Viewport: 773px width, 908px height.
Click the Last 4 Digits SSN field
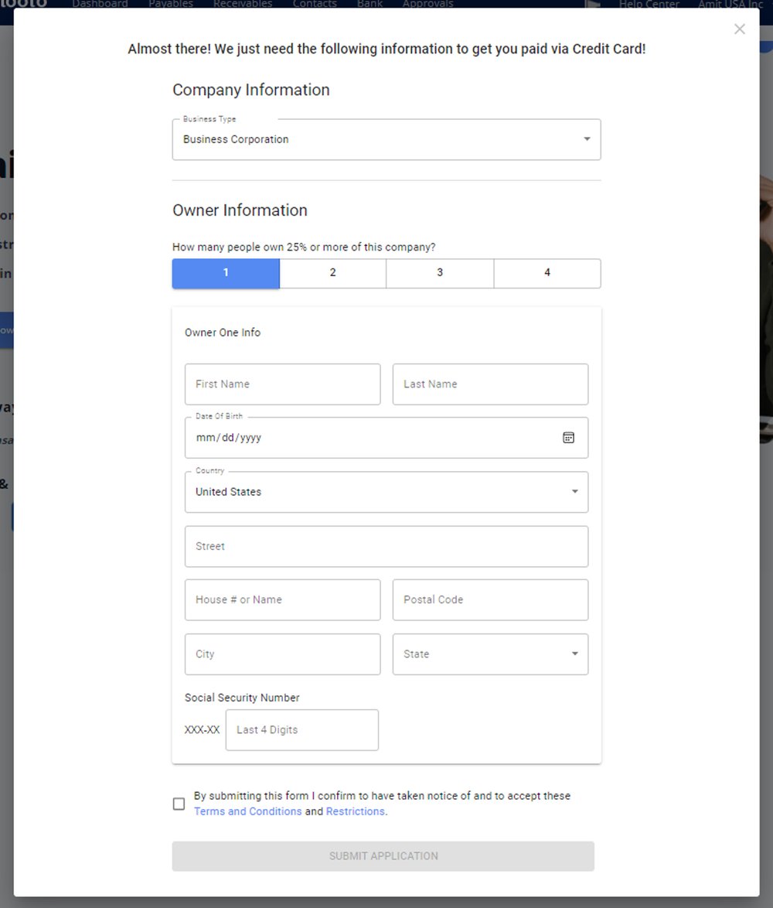pos(301,729)
